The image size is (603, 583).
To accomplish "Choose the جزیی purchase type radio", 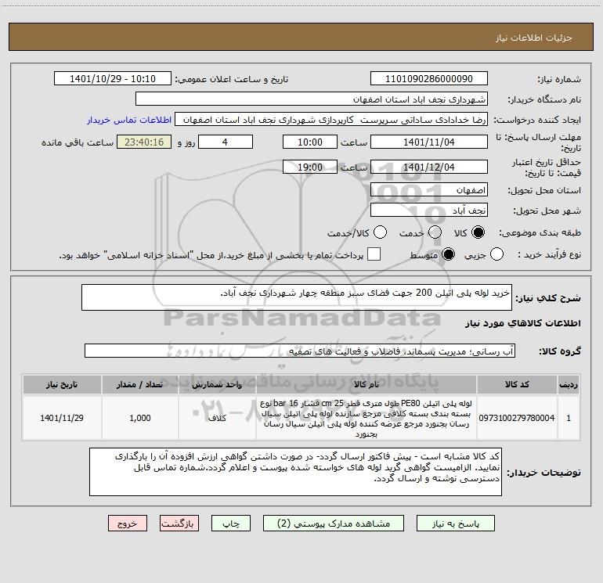I will tap(496, 254).
